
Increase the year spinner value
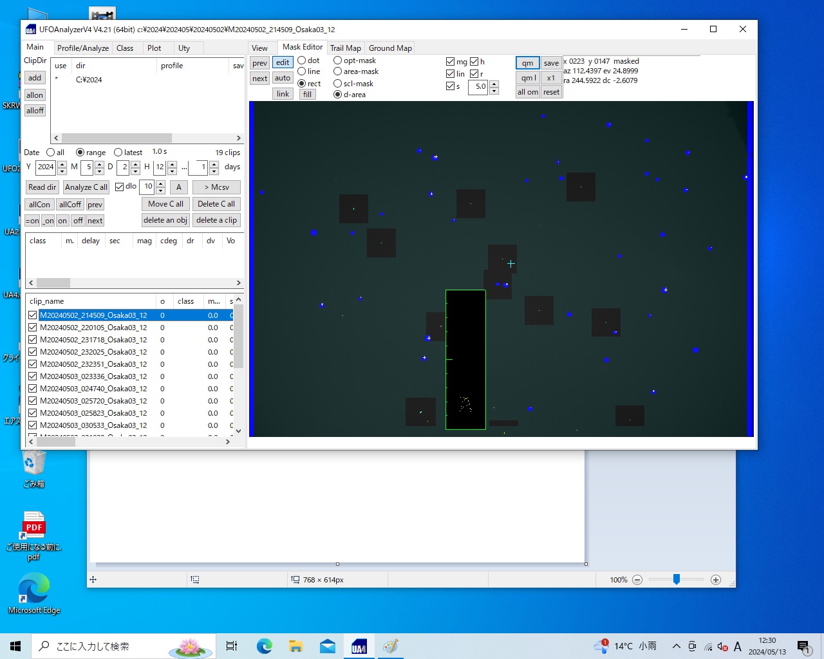point(62,164)
